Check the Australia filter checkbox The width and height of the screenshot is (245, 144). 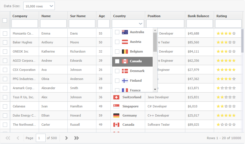coord(117,32)
